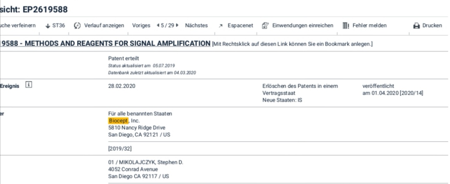
Task: Click the Suche verfeinern link
Action: click(x=18, y=26)
